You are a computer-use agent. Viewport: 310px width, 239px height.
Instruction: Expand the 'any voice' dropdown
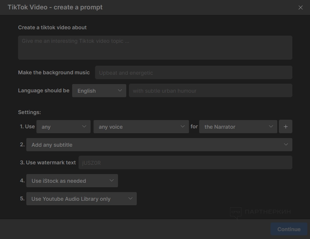(x=141, y=126)
